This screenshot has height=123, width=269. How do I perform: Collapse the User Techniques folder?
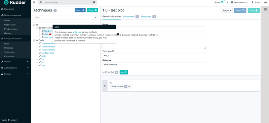[x=37, y=28]
